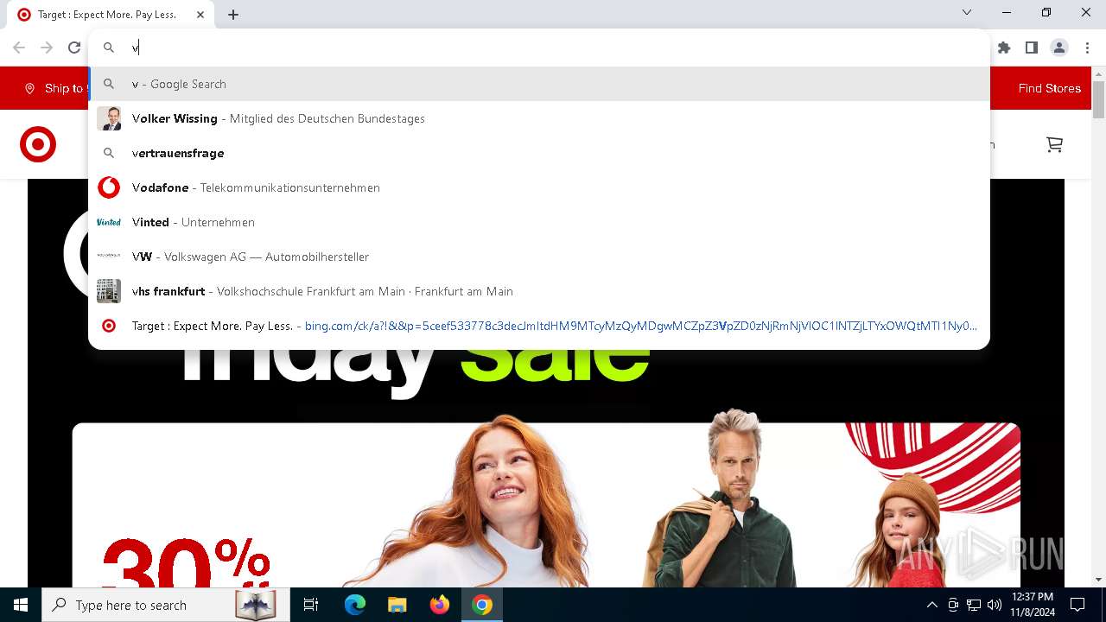Click the Target bullseye logo on the page
The image size is (1106, 622).
(38, 144)
